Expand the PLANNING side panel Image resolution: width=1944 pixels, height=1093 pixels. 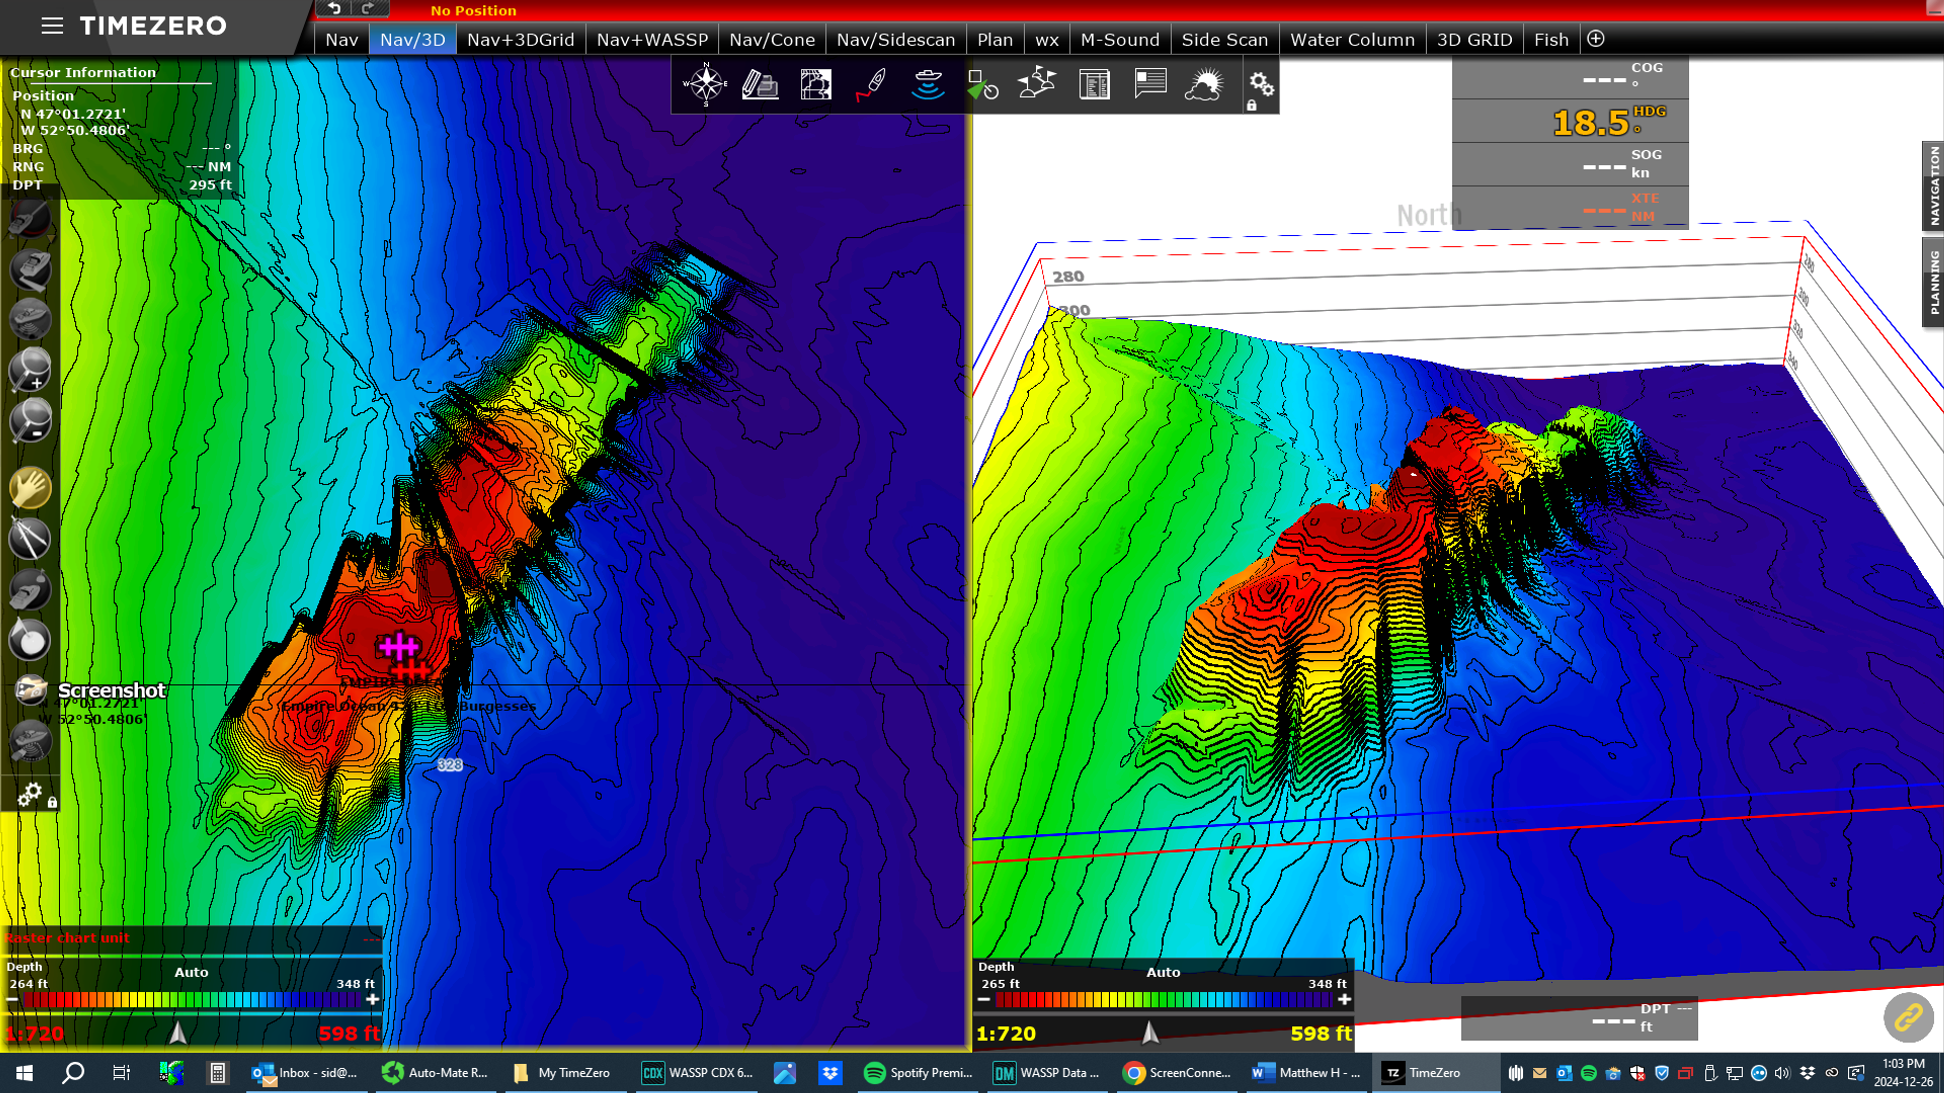[1933, 282]
